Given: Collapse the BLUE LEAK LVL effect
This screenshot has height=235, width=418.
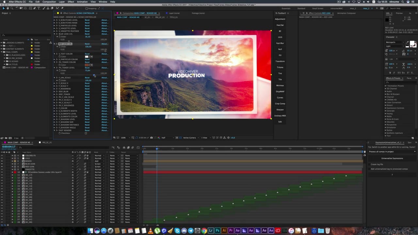Looking at the screenshot, I should (55, 34).
